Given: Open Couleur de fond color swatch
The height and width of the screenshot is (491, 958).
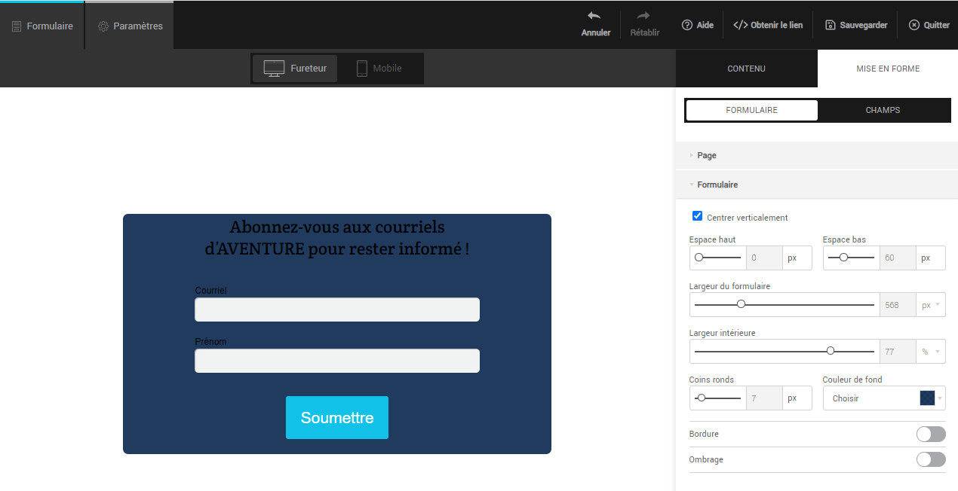Looking at the screenshot, I should point(927,398).
